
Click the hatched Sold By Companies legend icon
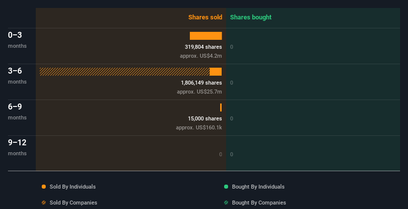click(x=44, y=203)
